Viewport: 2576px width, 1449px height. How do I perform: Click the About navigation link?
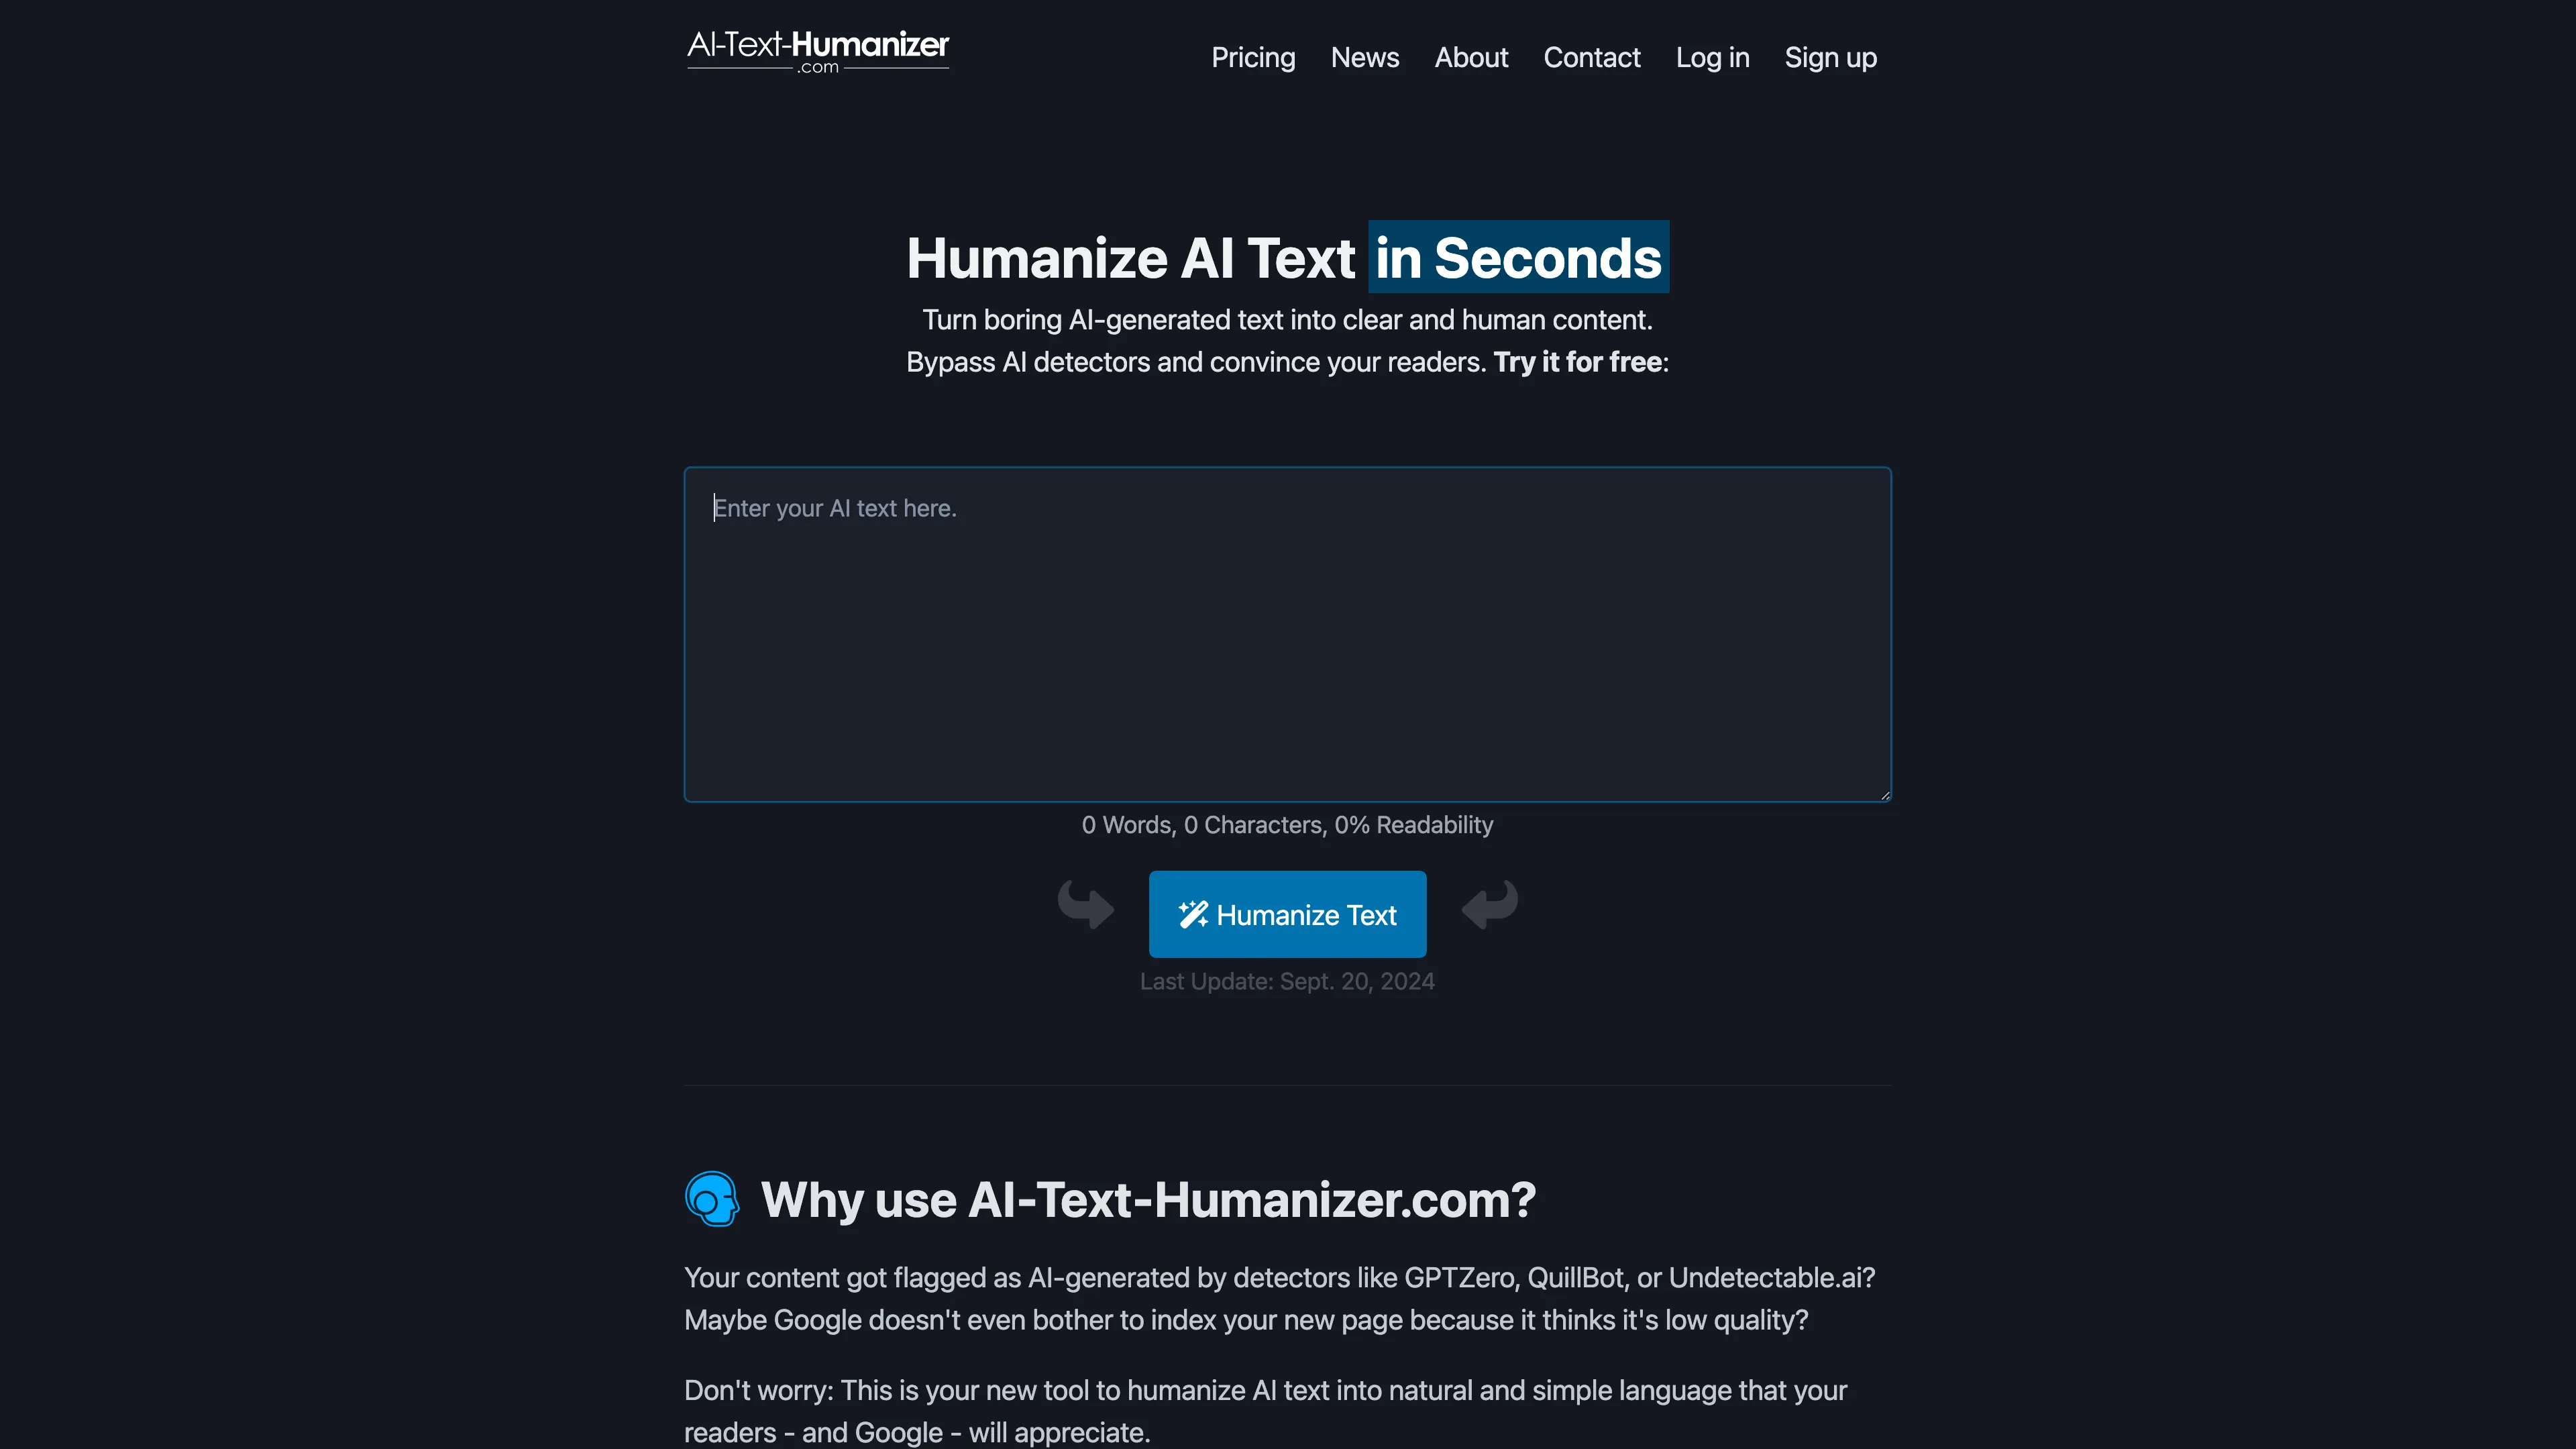click(1472, 56)
